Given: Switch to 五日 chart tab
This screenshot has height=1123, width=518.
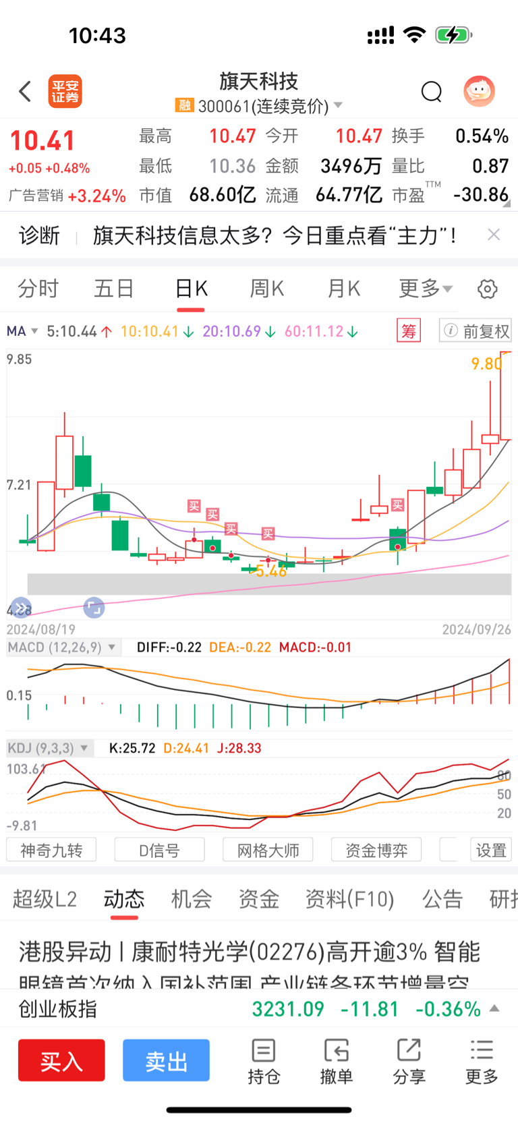Looking at the screenshot, I should (114, 289).
